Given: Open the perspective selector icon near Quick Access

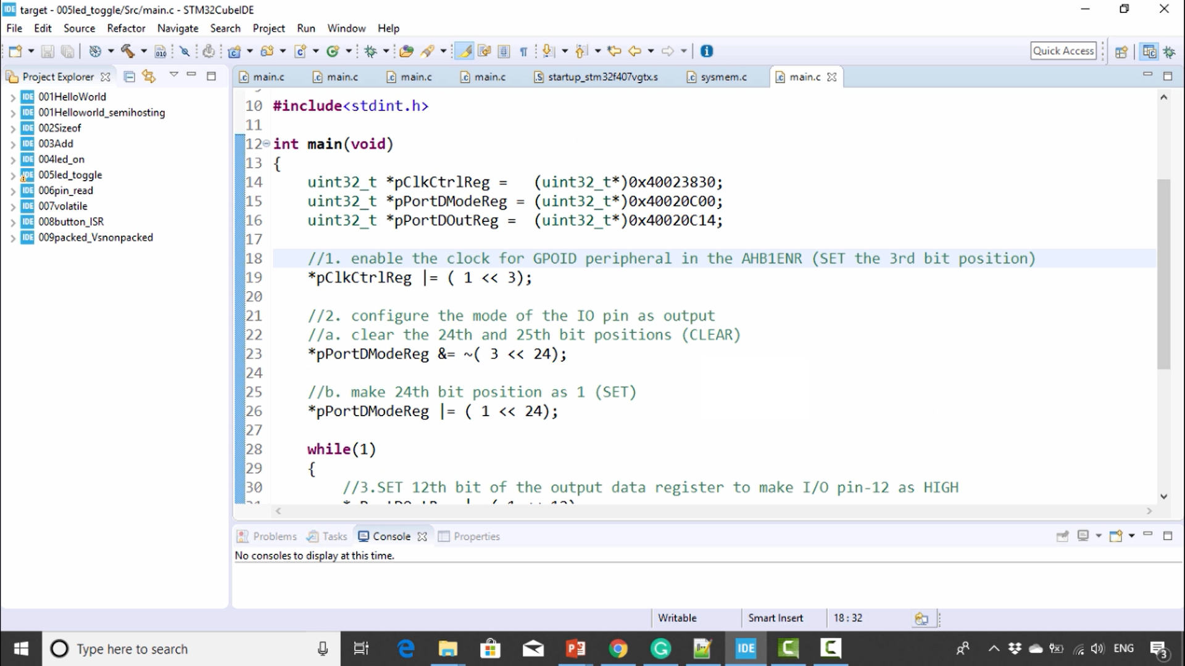Looking at the screenshot, I should (1121, 52).
